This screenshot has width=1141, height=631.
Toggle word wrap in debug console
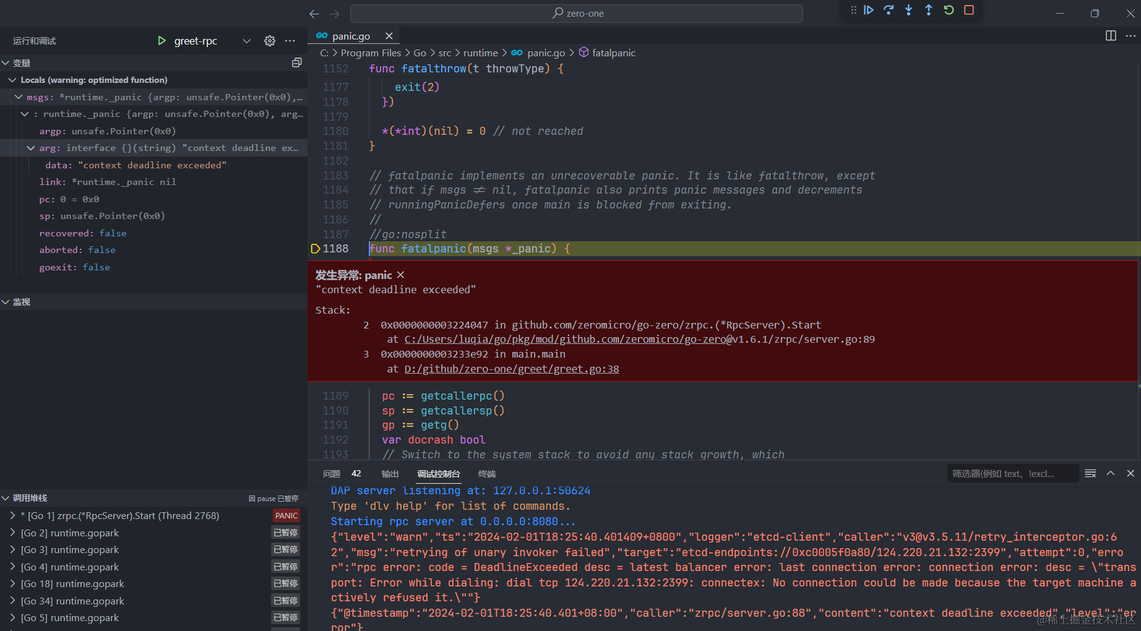tap(1090, 473)
